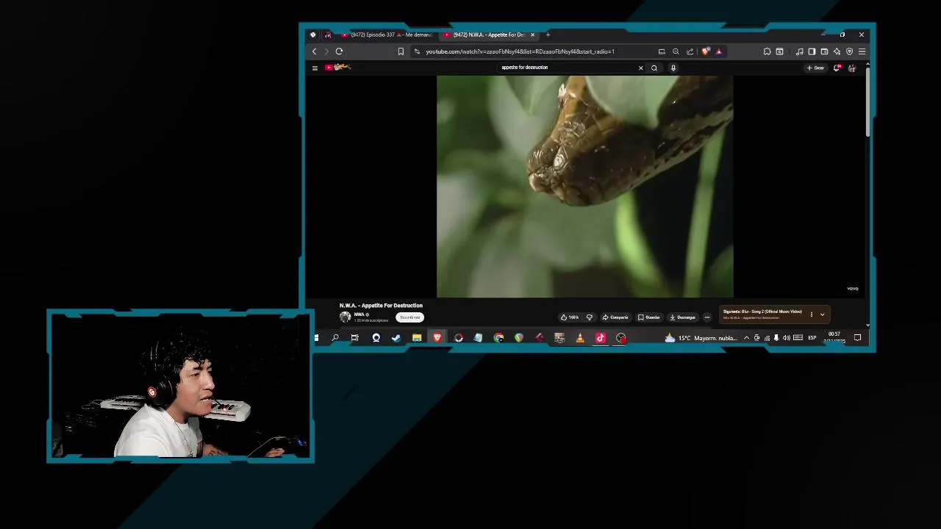Click the Siguiente Blur Song 2 entry
Image resolution: width=941 pixels, height=529 pixels.
[762, 312]
